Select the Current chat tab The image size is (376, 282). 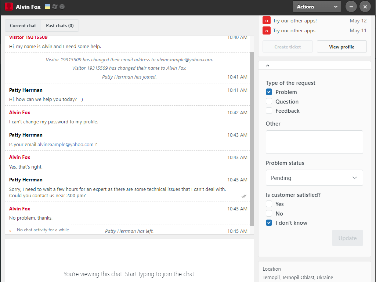coord(23,26)
